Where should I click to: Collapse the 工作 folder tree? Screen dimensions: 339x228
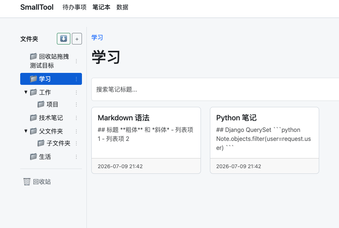[x=26, y=92]
